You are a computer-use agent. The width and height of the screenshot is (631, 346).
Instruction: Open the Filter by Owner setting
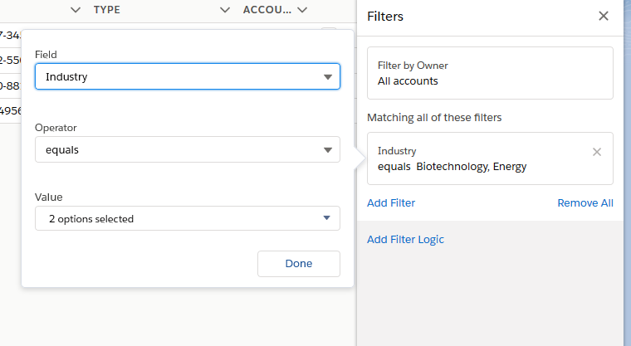490,73
